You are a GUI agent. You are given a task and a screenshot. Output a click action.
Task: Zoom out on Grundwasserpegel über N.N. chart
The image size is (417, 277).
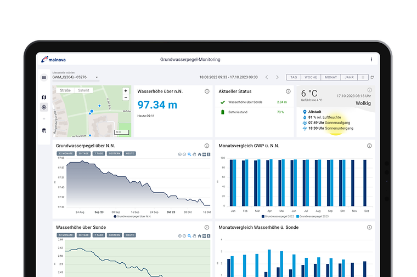pos(184,154)
